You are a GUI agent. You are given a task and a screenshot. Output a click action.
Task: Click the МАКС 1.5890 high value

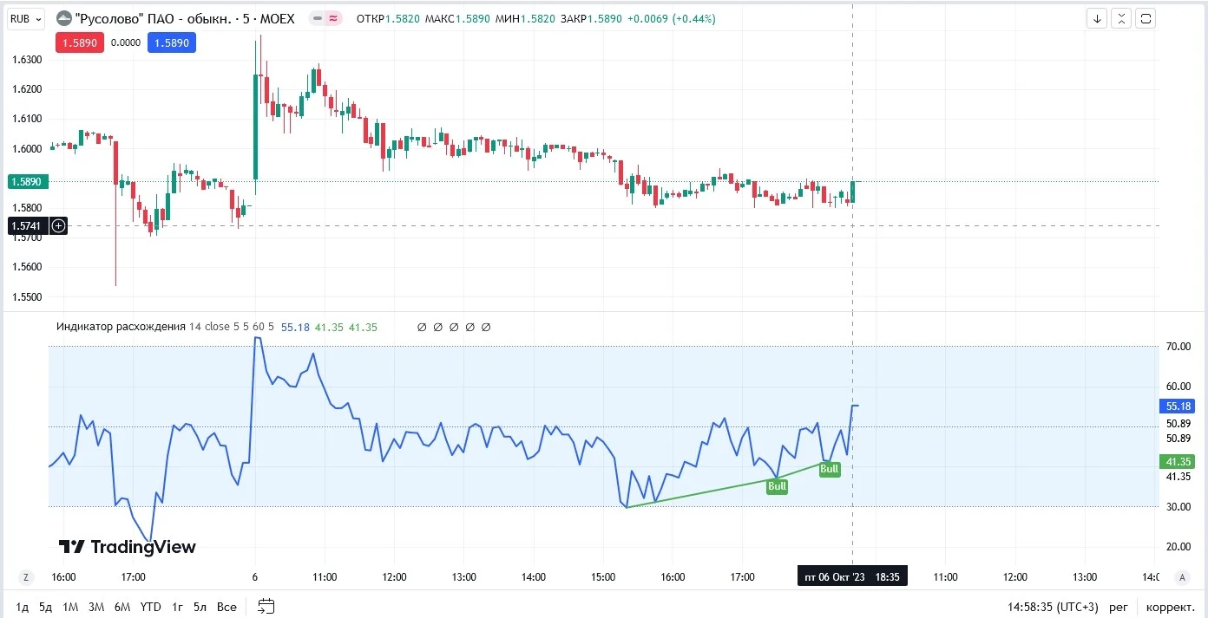click(x=456, y=18)
